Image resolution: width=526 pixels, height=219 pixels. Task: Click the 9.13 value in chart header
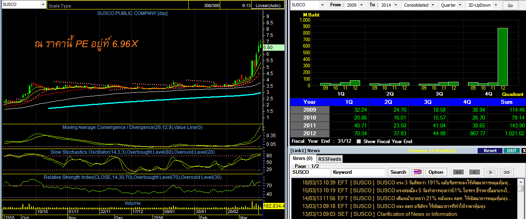(247, 6)
